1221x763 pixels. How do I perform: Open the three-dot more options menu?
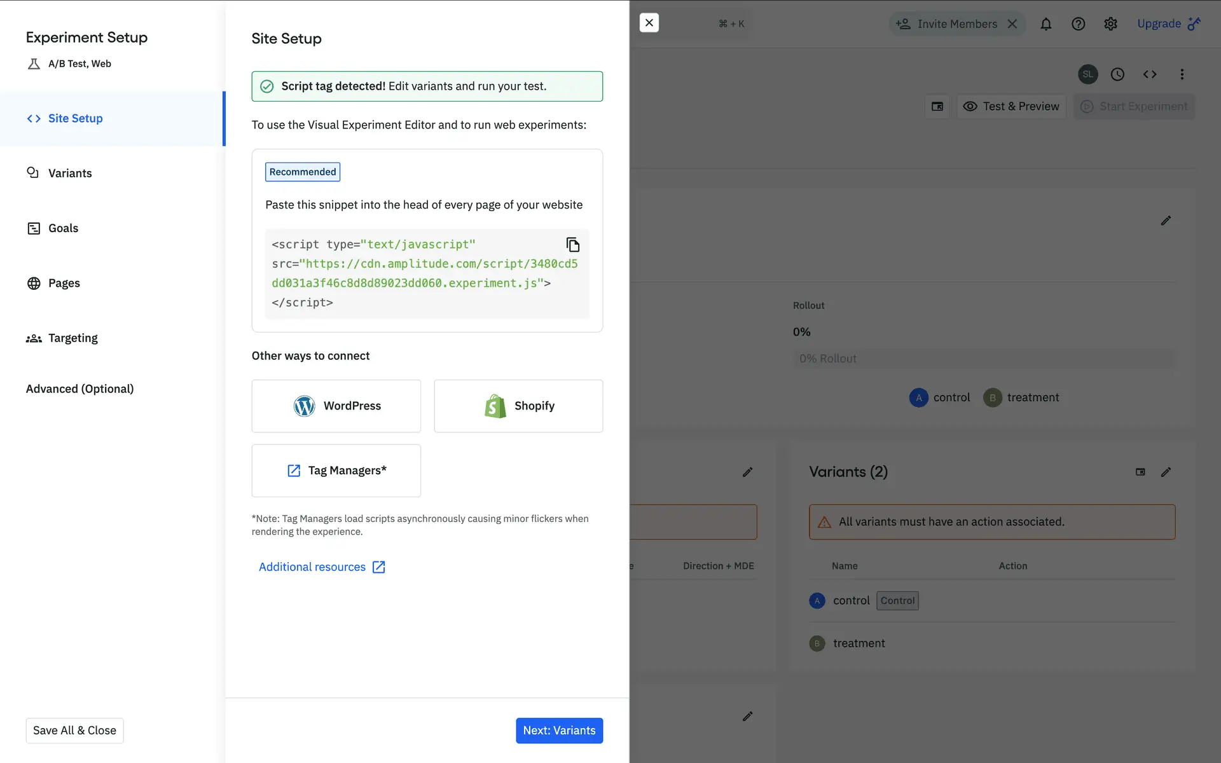coord(1182,74)
